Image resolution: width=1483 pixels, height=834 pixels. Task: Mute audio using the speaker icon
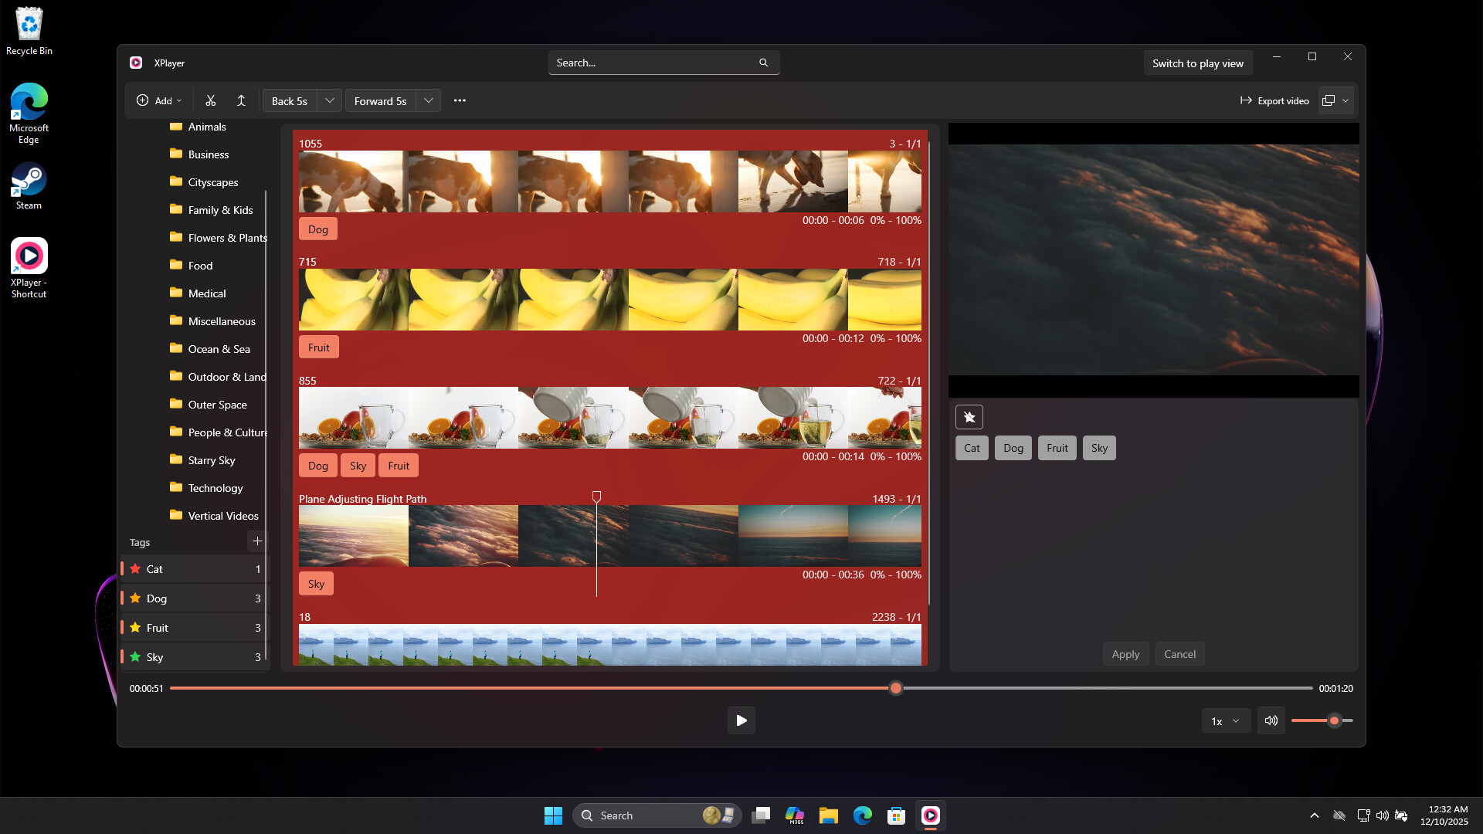1271,720
